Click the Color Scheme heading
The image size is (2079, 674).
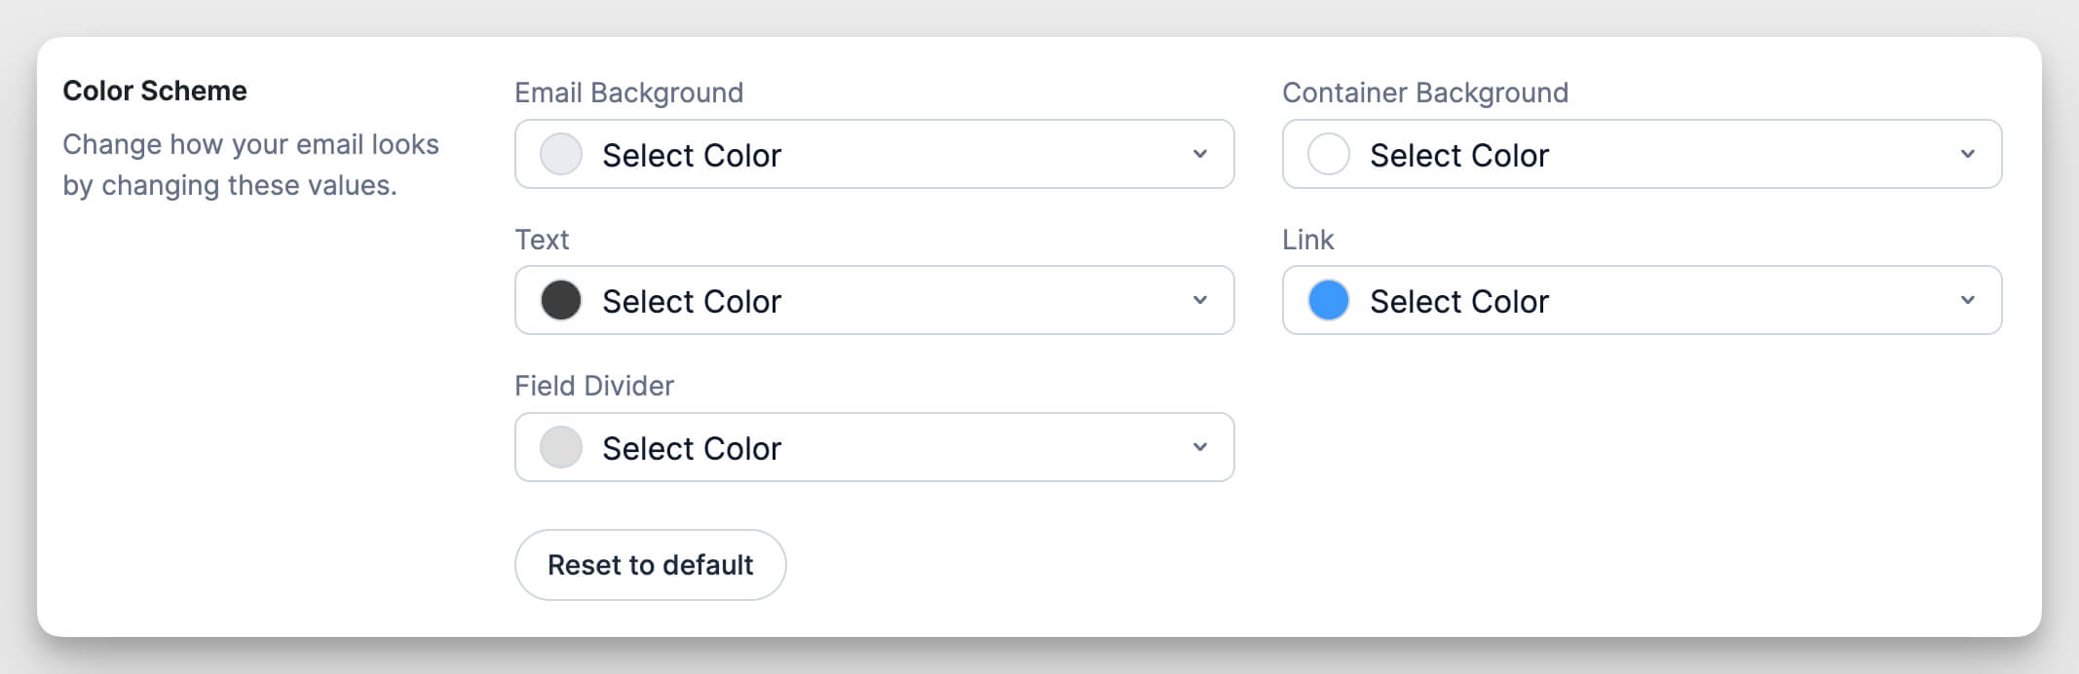point(154,90)
